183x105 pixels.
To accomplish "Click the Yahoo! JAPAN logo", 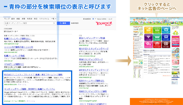I will (x=104, y=24).
